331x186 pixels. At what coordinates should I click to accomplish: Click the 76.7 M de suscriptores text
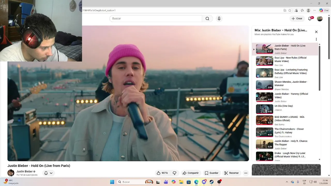[x=27, y=175]
